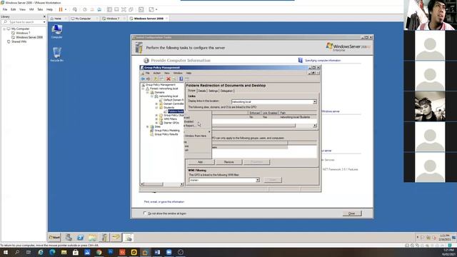This screenshot has width=457, height=257.
Task: Select Group Policy Modeling in the tree
Action: point(166,131)
